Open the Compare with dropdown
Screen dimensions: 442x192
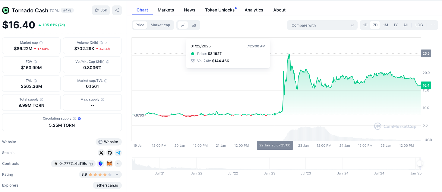pos(322,25)
